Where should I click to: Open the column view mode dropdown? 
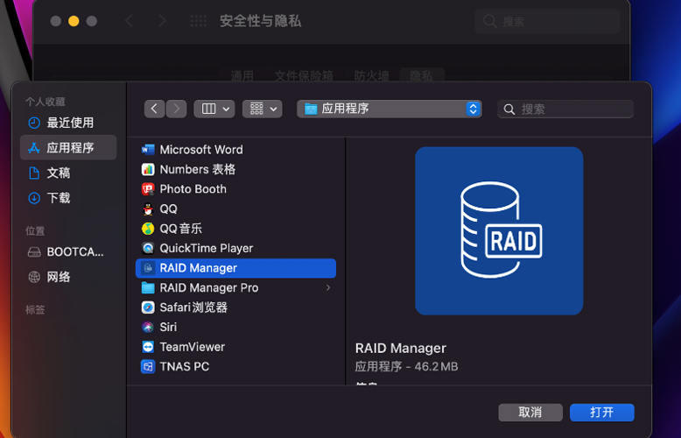214,109
